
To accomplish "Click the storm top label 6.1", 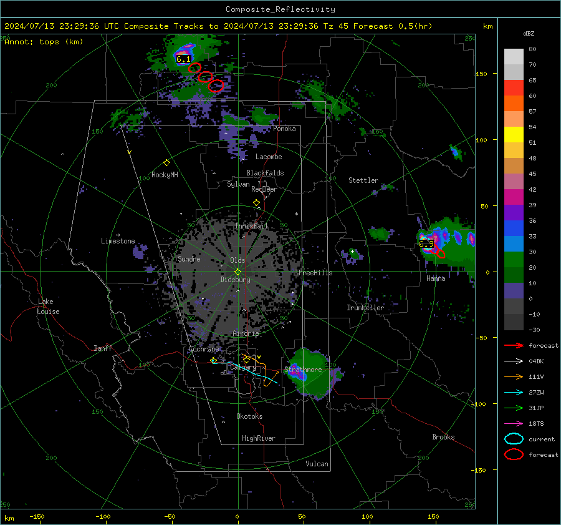I will 183,59.
